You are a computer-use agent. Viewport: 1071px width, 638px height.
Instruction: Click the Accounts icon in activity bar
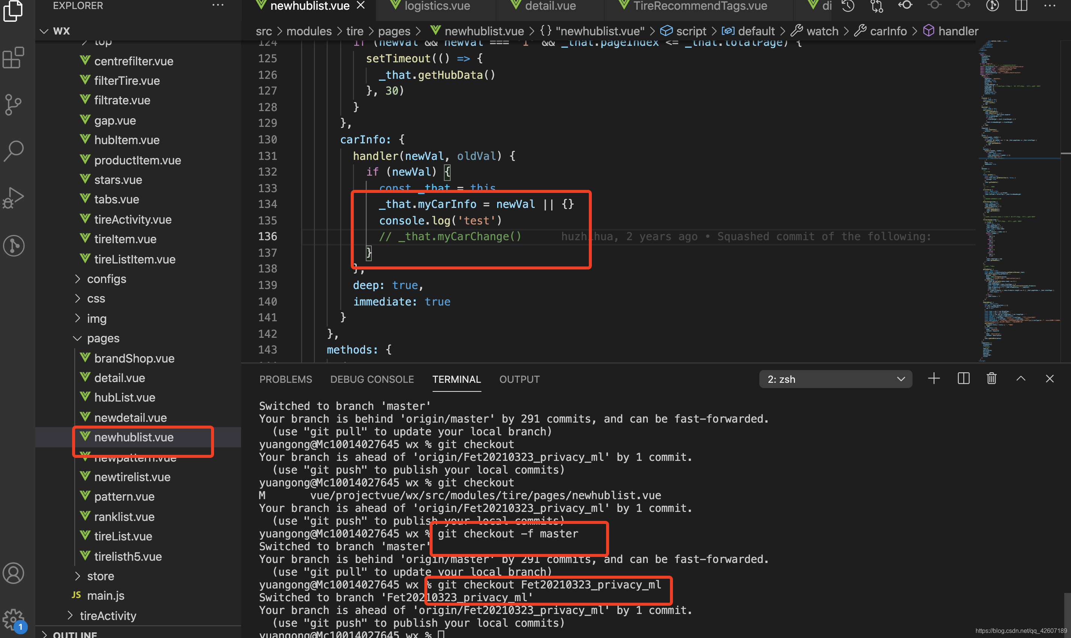(14, 573)
